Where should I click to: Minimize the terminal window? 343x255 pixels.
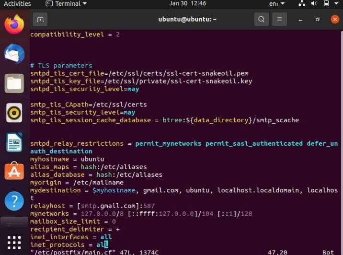[300, 20]
